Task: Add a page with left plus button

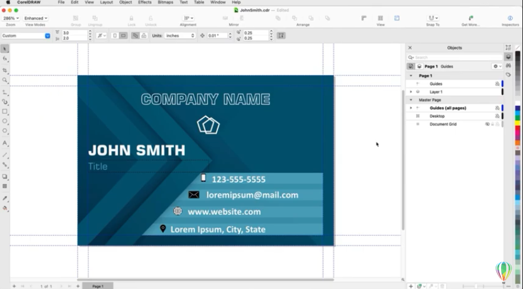Action: (x=14, y=286)
